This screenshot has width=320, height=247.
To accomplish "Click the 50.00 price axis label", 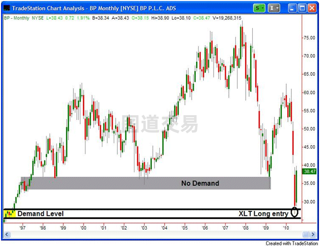I will (309, 129).
